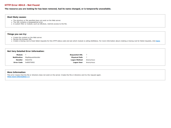Select 'The directory or file specified' bullet
Viewport: 171px width, 128px height.
(37, 20)
